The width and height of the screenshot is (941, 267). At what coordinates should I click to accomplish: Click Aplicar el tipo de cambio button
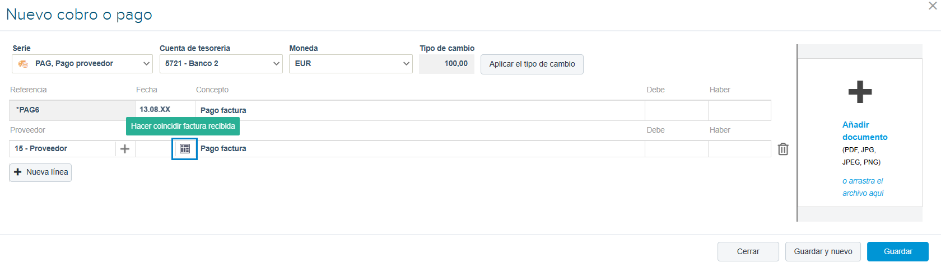(532, 64)
